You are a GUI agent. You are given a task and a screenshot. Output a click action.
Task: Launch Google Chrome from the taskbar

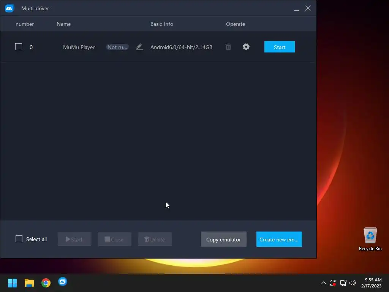pos(46,283)
